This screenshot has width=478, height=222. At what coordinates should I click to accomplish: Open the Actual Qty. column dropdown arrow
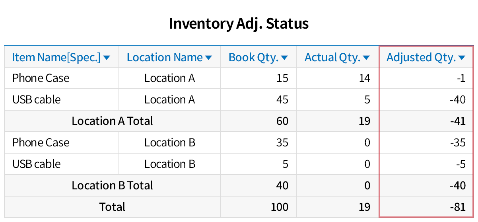click(366, 58)
